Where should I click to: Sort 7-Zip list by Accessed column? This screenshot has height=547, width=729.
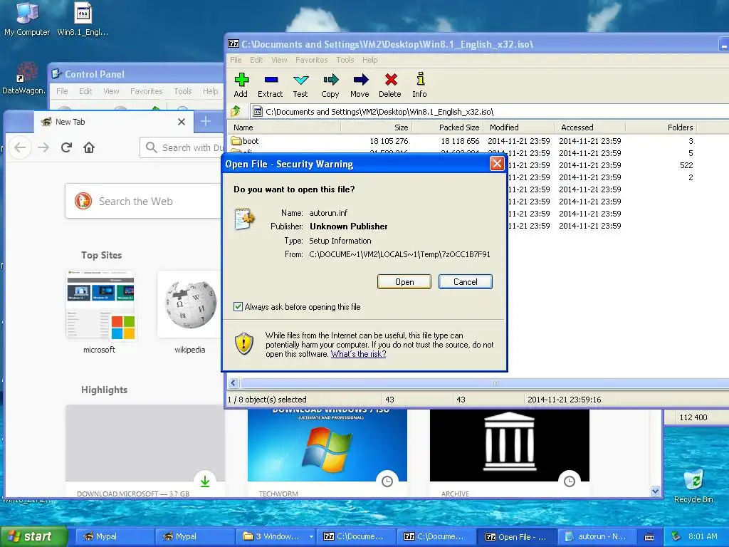pyautogui.click(x=589, y=127)
